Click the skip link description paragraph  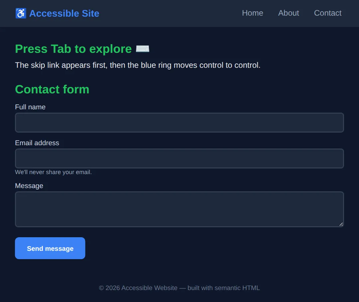[138, 65]
